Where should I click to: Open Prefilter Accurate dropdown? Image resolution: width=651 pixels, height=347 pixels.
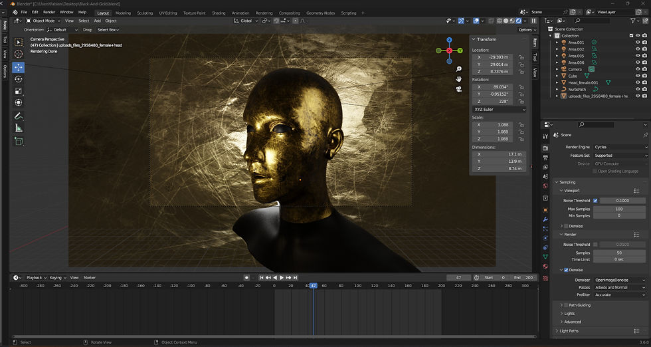(620, 295)
